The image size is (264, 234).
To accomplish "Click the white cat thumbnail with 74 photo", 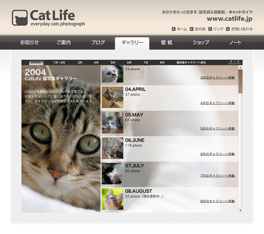I will [112, 74].
